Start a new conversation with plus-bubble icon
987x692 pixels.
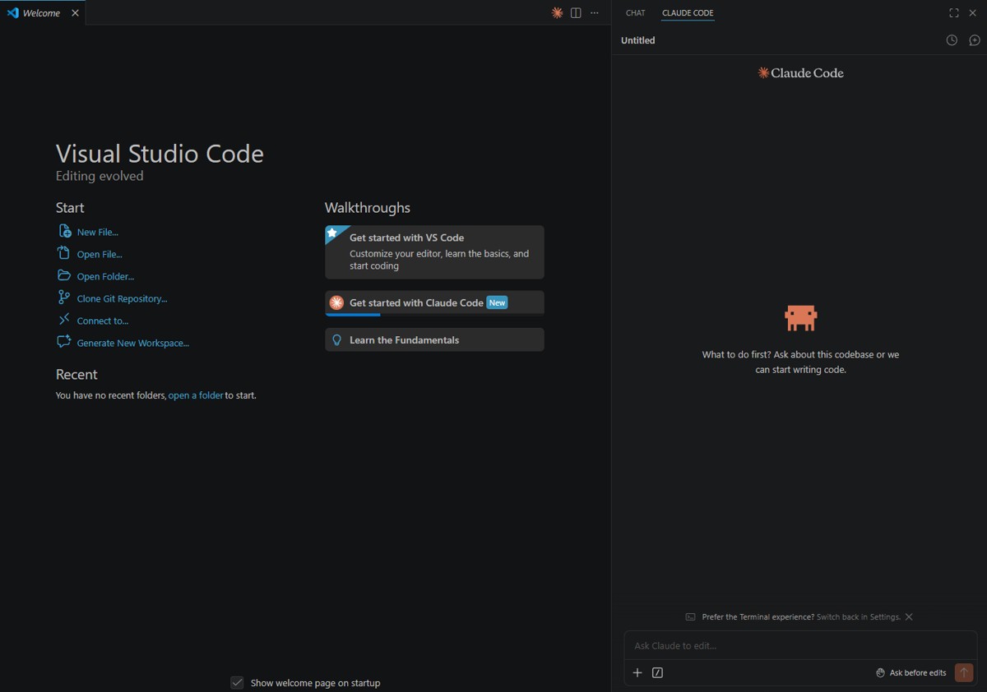tap(975, 40)
